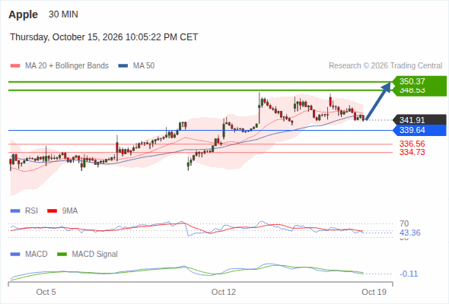
Task: Click the blue MA 50 legend swatch
Action: (123, 66)
